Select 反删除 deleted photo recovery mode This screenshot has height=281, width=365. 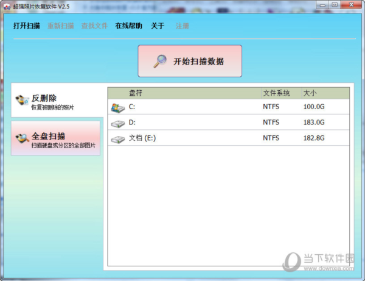pos(57,101)
